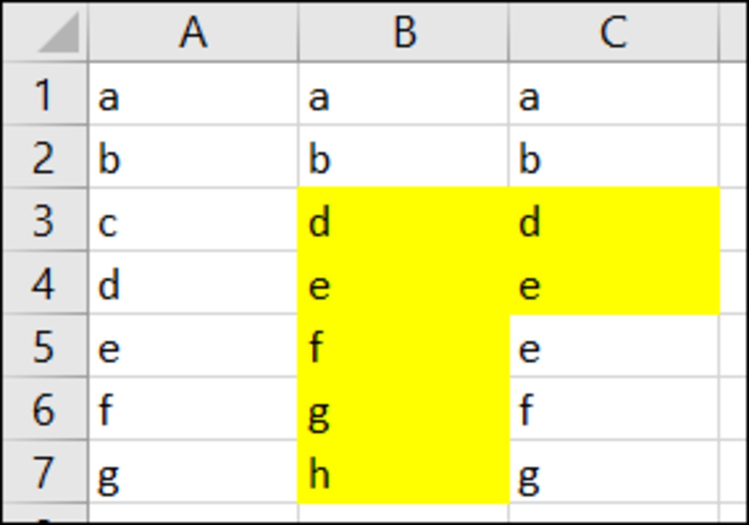
Task: Select column B header
Action: click(404, 32)
